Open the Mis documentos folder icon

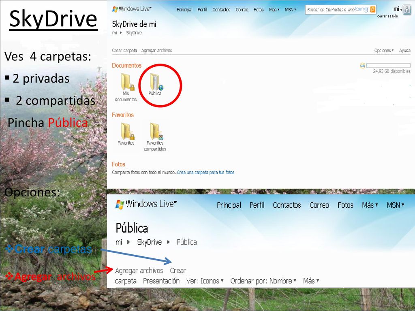pos(128,82)
